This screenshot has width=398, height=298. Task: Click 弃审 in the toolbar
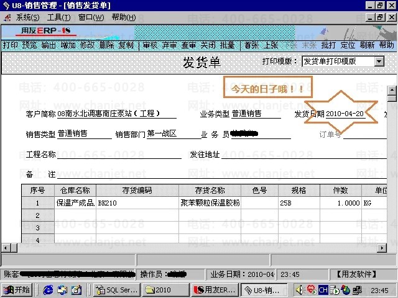pyautogui.click(x=169, y=45)
